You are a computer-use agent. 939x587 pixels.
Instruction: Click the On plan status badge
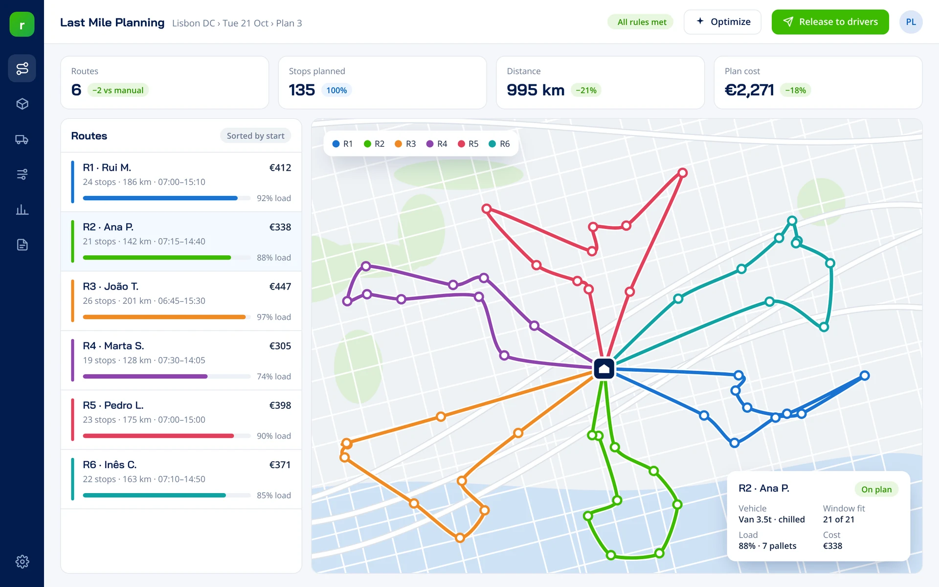[x=876, y=489]
